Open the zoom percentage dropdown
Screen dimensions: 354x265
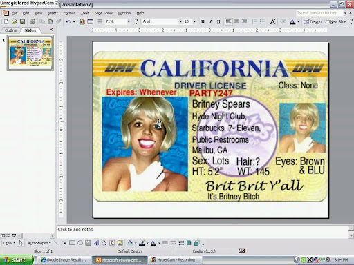pos(129,21)
